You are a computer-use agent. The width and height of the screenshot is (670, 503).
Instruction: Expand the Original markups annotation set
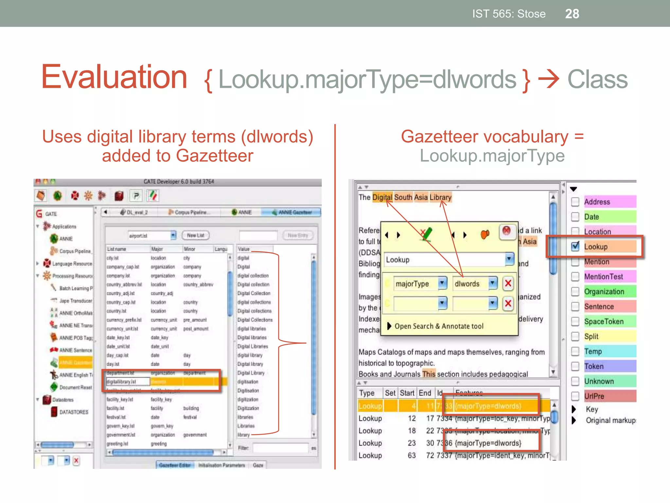point(574,420)
